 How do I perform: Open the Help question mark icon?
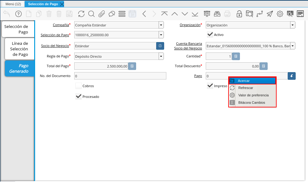point(18,14)
